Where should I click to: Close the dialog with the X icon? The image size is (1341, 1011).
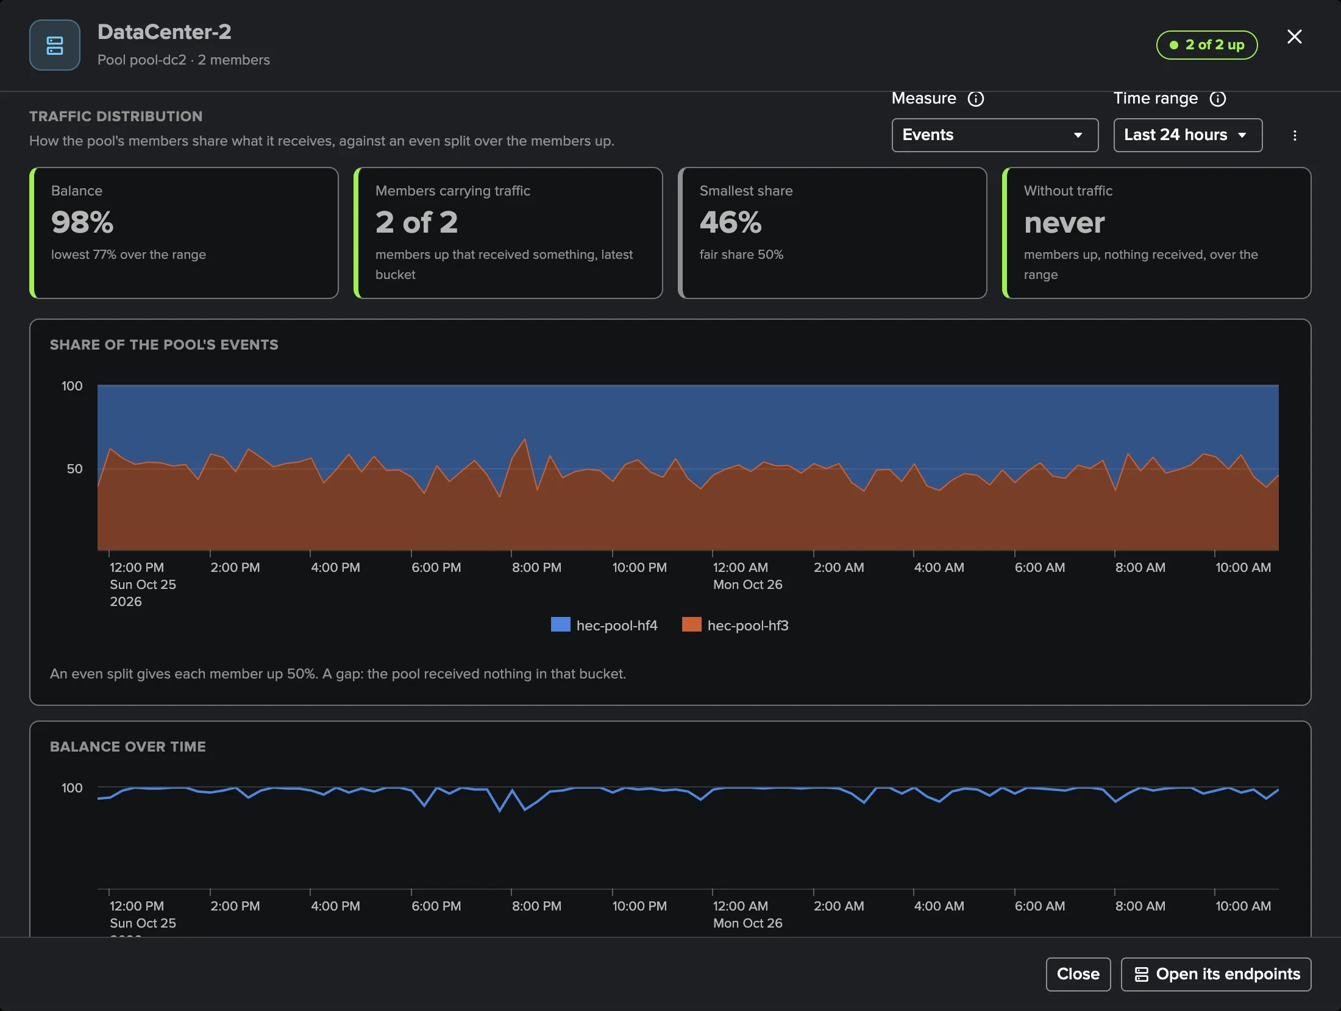point(1295,37)
